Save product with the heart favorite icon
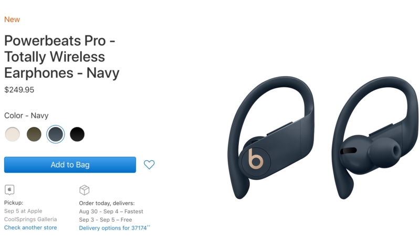 pyautogui.click(x=149, y=164)
